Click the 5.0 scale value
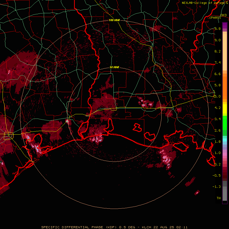This screenshot has width=229, height=229. click(x=218, y=96)
